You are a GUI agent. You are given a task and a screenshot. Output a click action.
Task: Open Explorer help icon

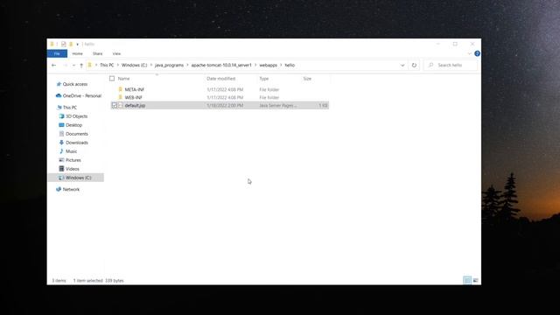pos(477,53)
